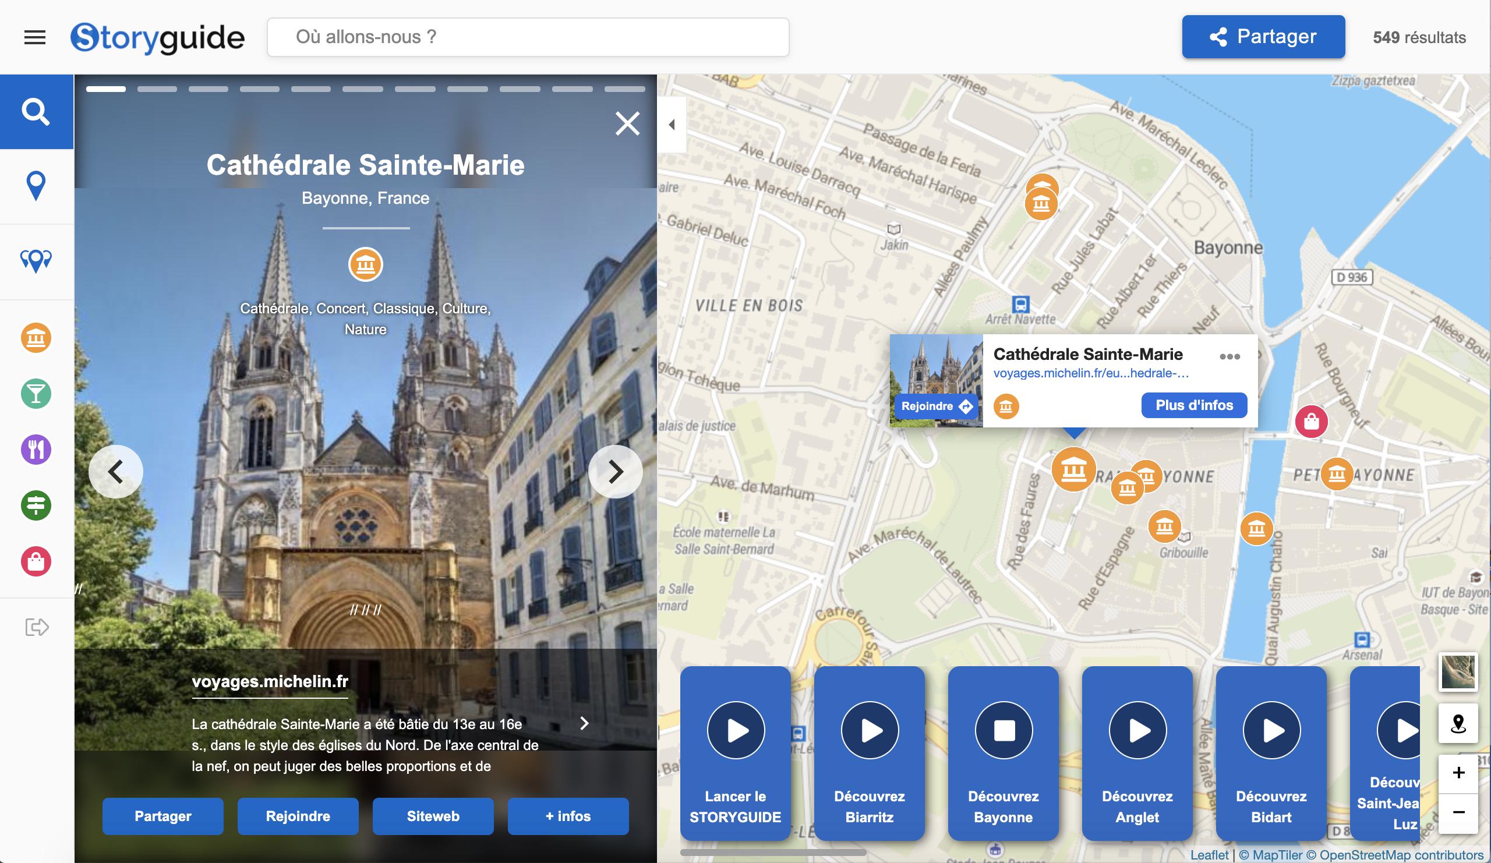Open the MapTiler attribution link
This screenshot has width=1491, height=863.
click(1270, 855)
